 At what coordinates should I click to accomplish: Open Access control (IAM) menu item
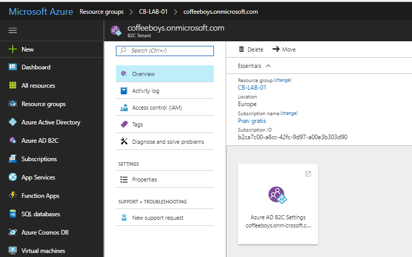click(x=157, y=108)
